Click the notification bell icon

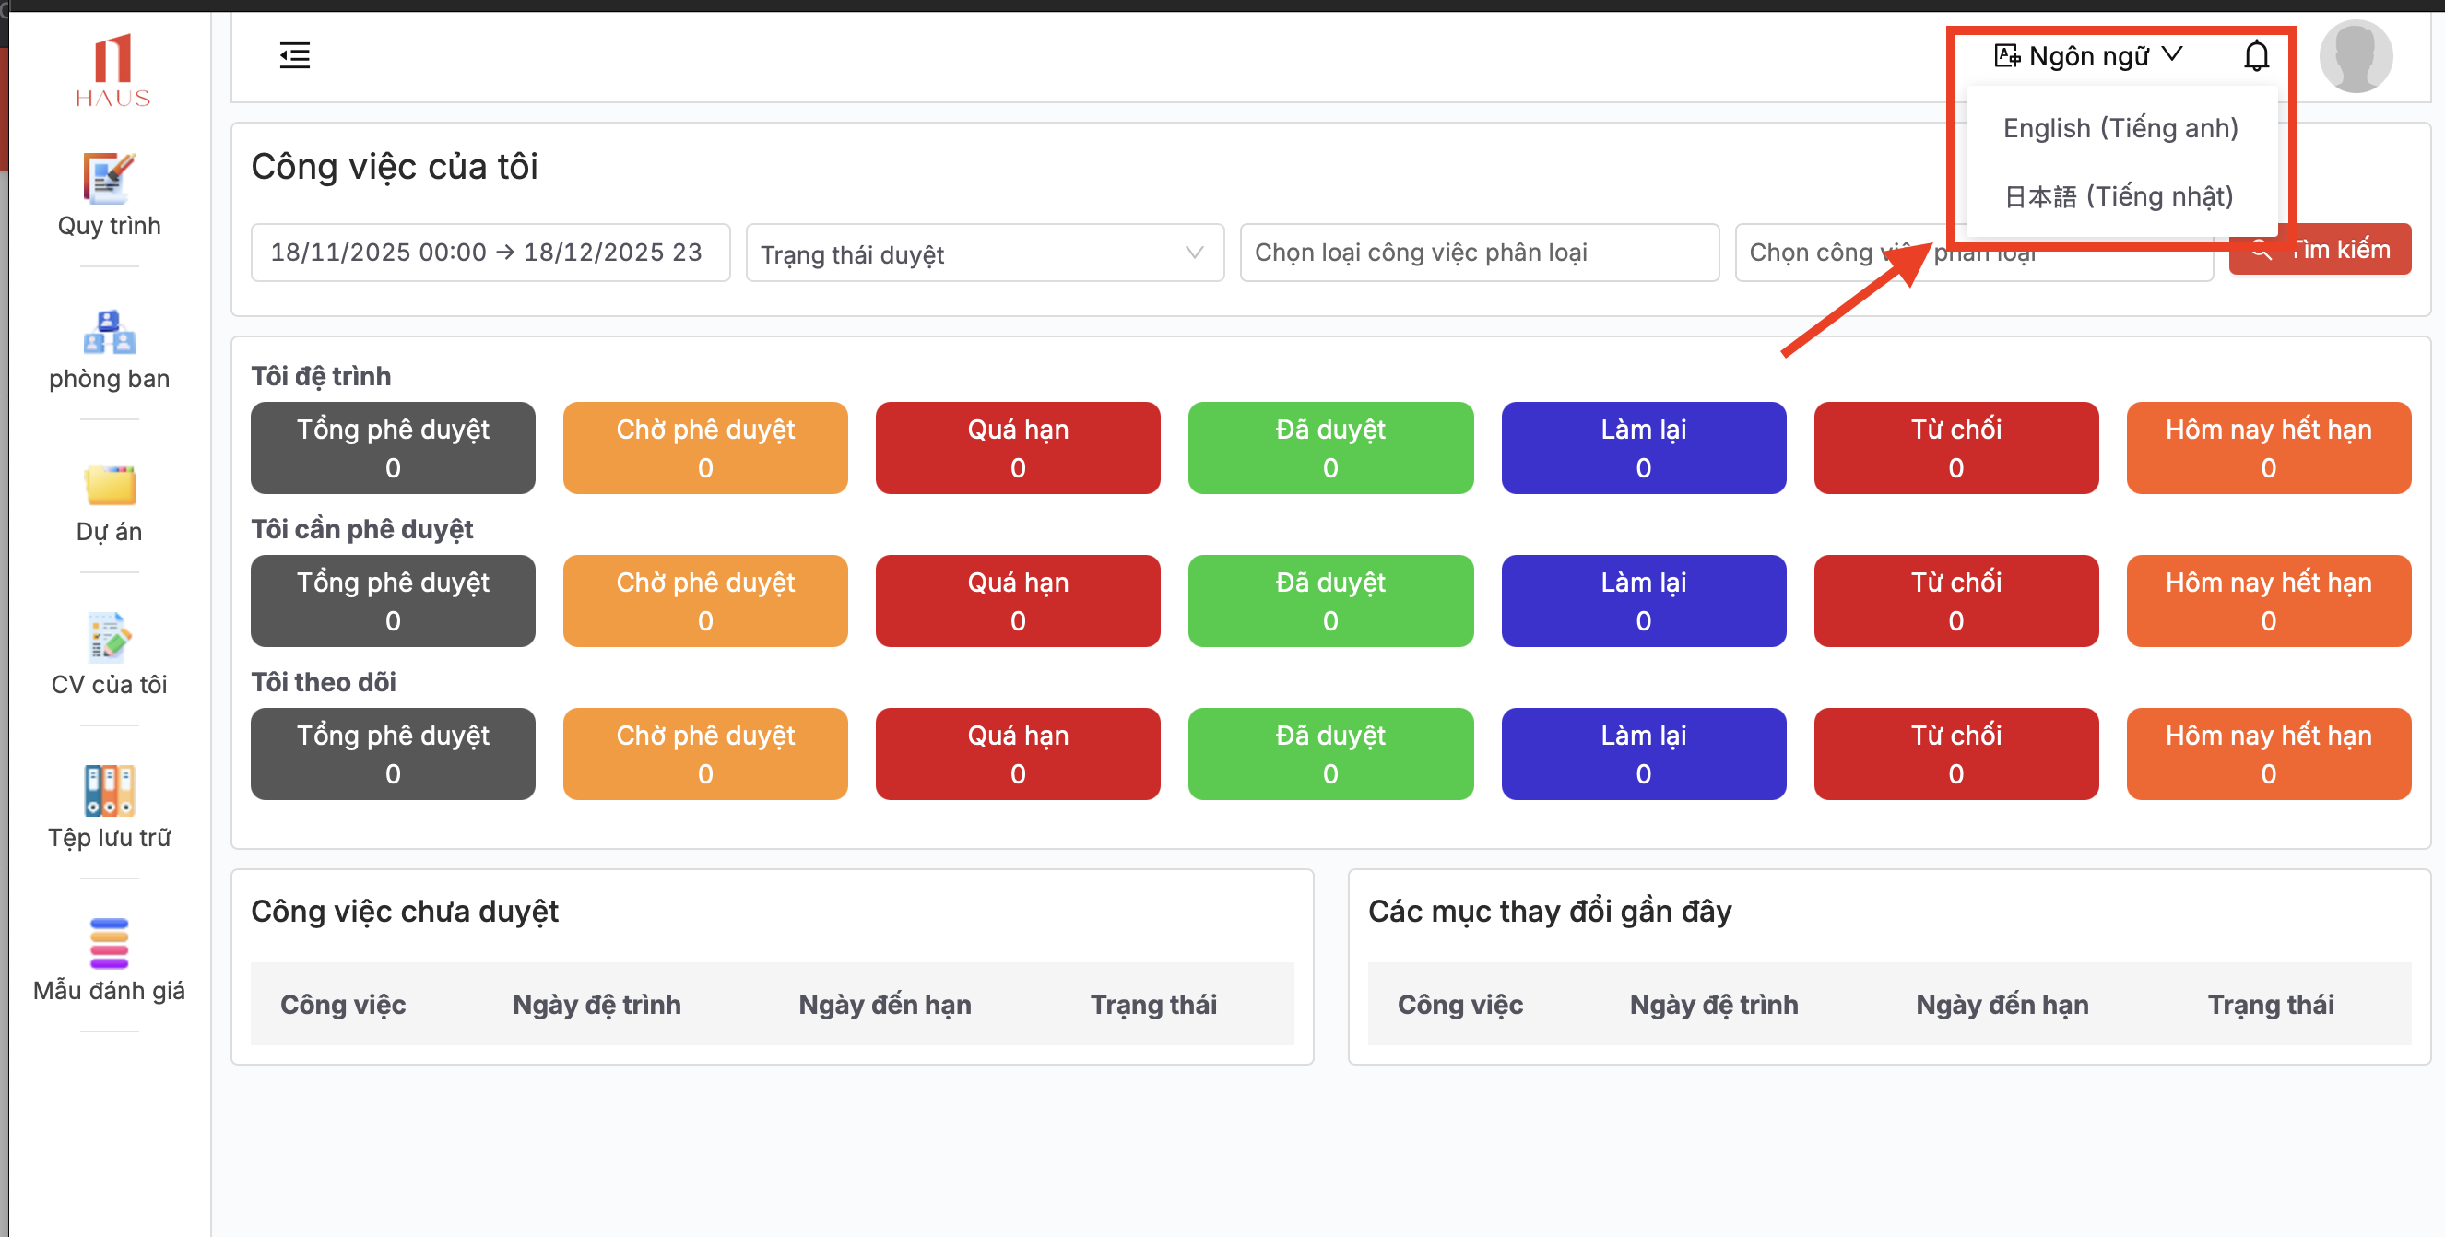[x=2255, y=57]
